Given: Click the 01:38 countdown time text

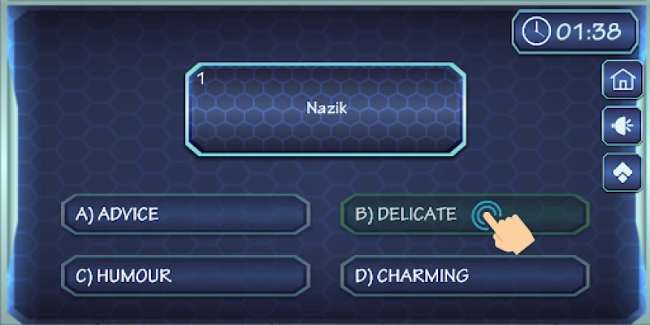Looking at the screenshot, I should click(588, 32).
